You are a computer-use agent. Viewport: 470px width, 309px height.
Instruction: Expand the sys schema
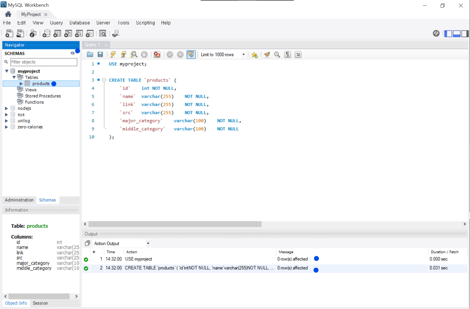pos(7,115)
